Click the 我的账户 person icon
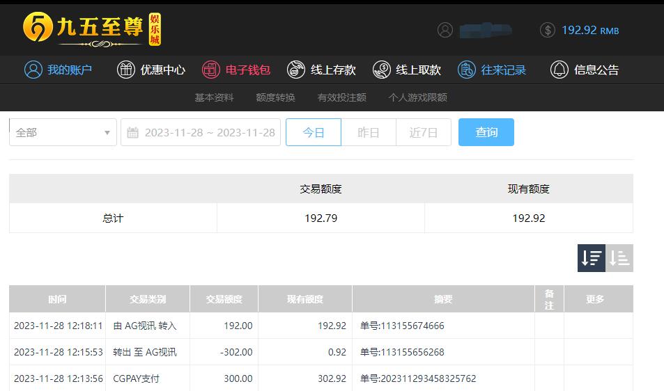The width and height of the screenshot is (664, 391). 33,70
